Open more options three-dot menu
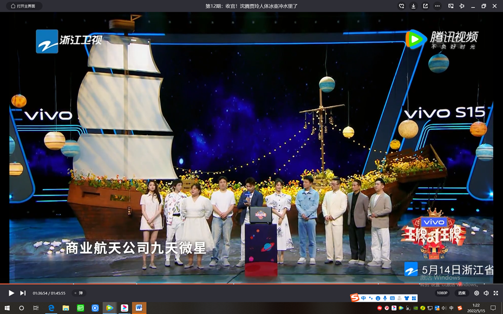Viewport: 503px width, 314px height. [x=437, y=6]
